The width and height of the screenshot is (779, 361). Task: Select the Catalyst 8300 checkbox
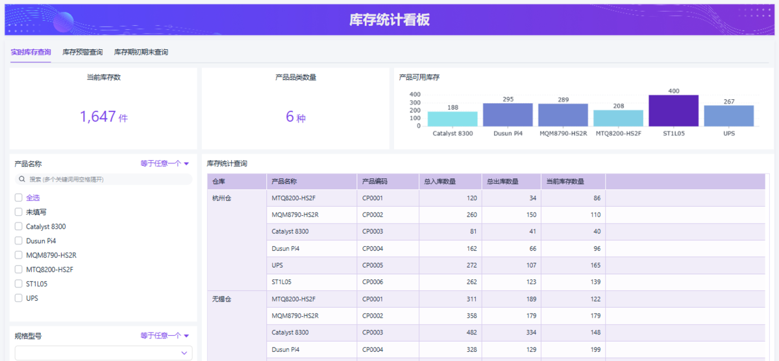click(x=19, y=227)
